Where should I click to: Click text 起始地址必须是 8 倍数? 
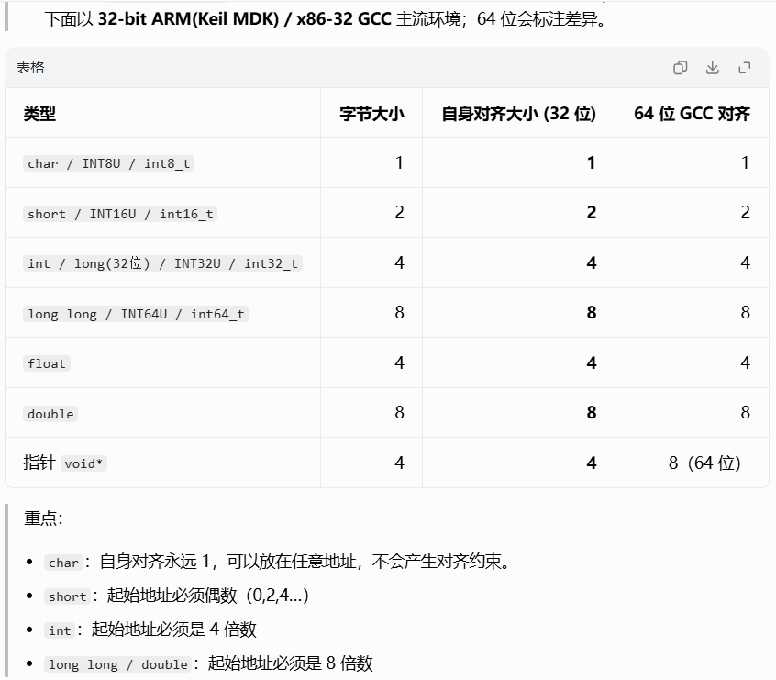(290, 663)
